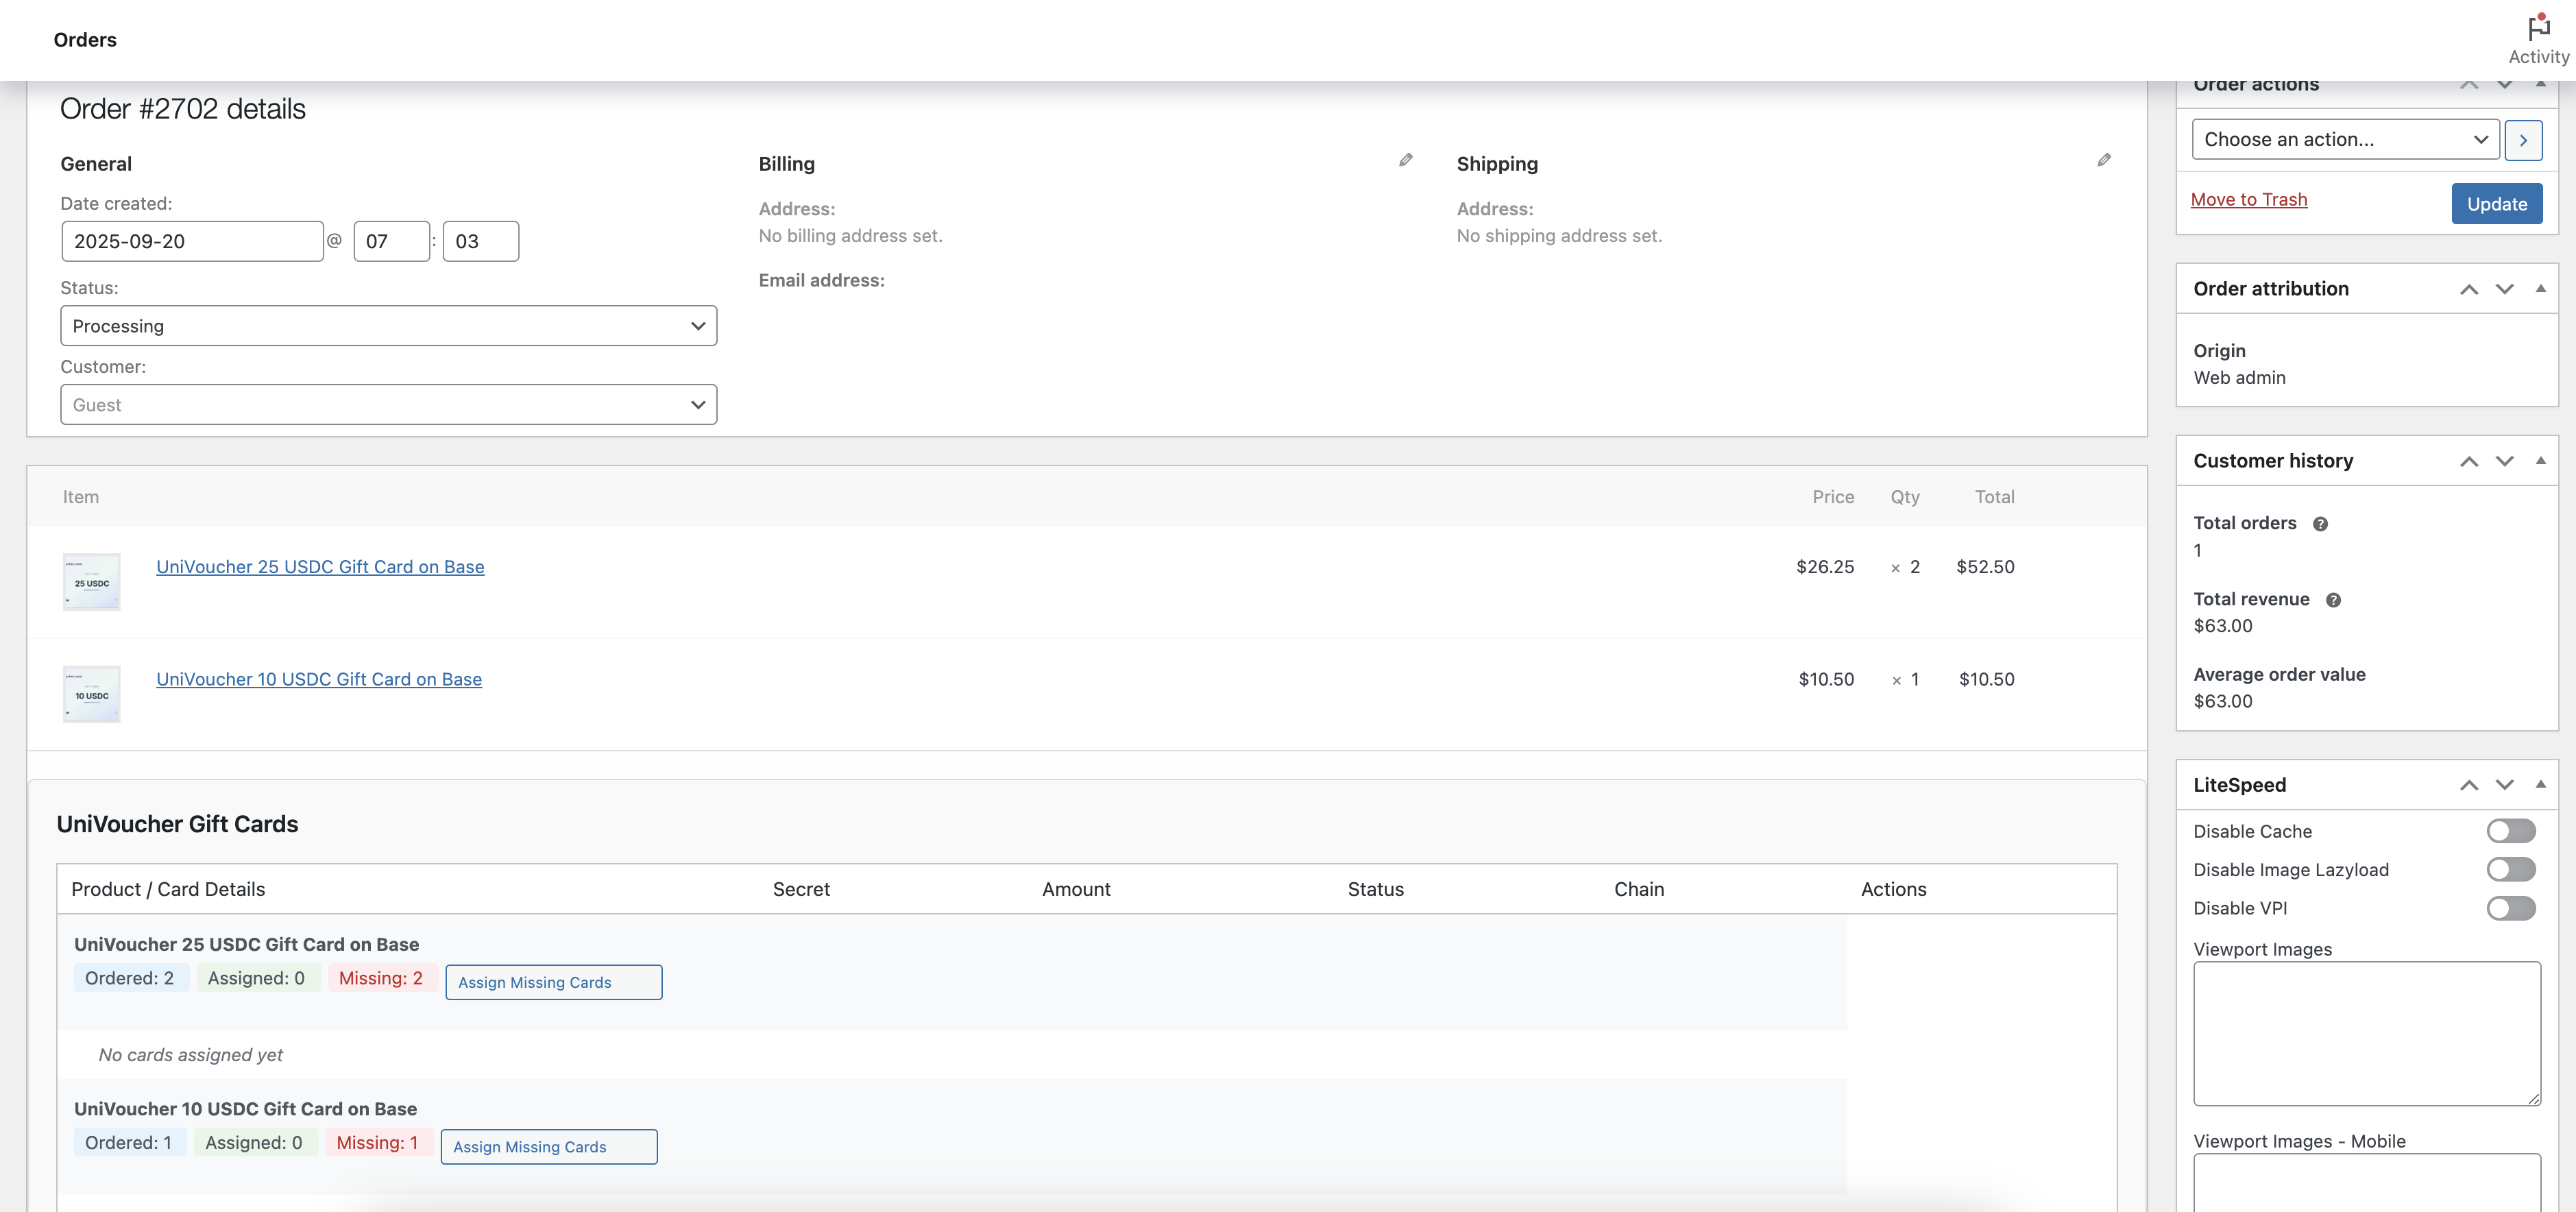
Task: Click Move to Trash link
Action: pyautogui.click(x=2248, y=200)
